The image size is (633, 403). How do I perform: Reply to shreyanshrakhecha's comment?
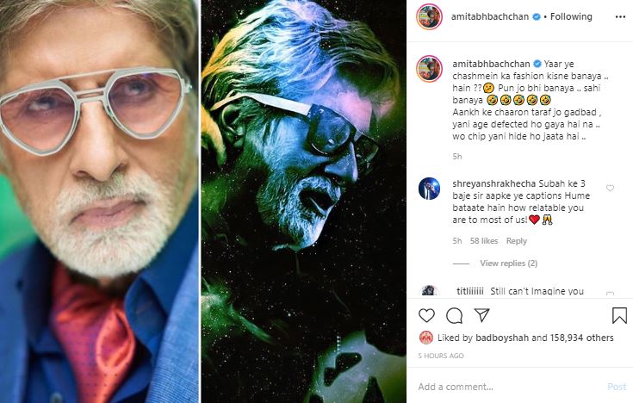click(517, 241)
